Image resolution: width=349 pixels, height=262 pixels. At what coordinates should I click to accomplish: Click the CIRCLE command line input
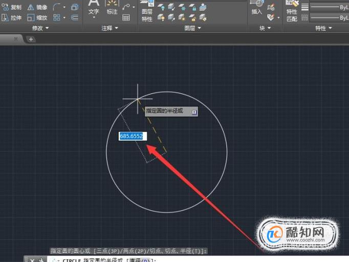(198, 260)
